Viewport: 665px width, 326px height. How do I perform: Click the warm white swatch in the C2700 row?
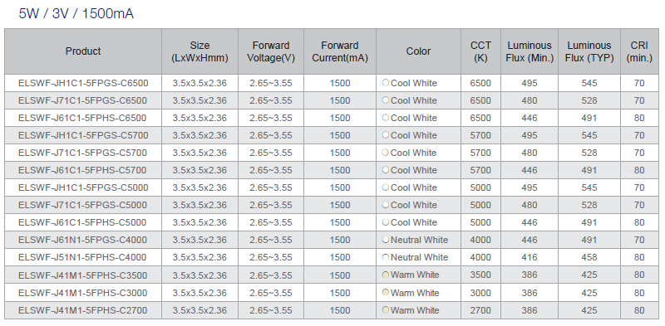[x=385, y=310]
